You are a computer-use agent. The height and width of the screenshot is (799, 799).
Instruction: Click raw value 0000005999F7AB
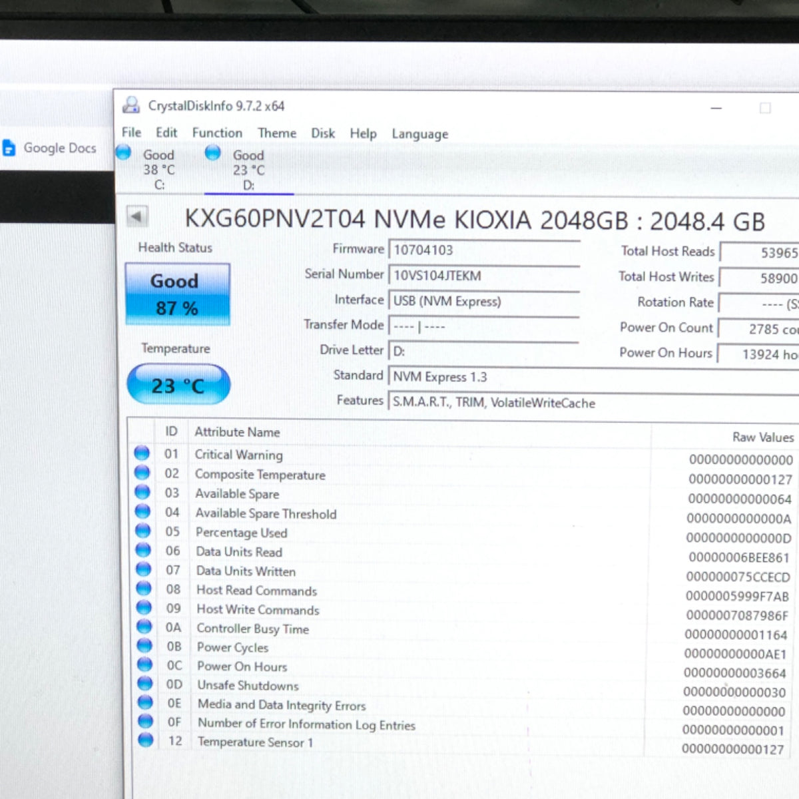[737, 596]
